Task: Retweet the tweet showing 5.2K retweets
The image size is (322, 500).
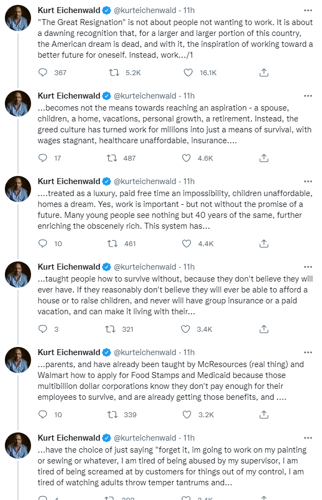Action: pyautogui.click(x=114, y=72)
